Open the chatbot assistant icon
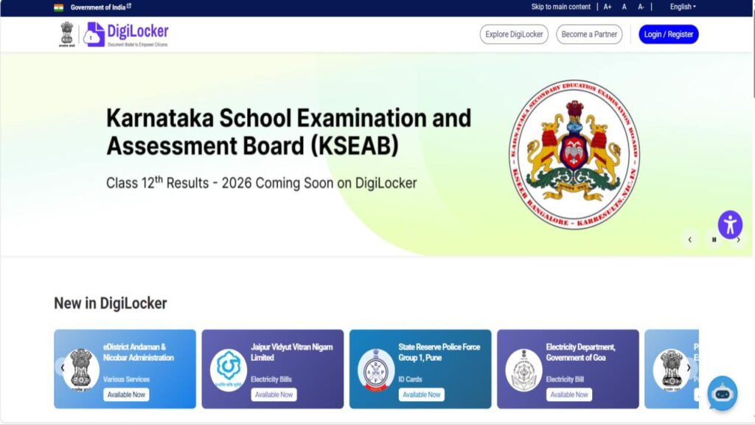This screenshot has height=425, width=755. click(x=722, y=393)
